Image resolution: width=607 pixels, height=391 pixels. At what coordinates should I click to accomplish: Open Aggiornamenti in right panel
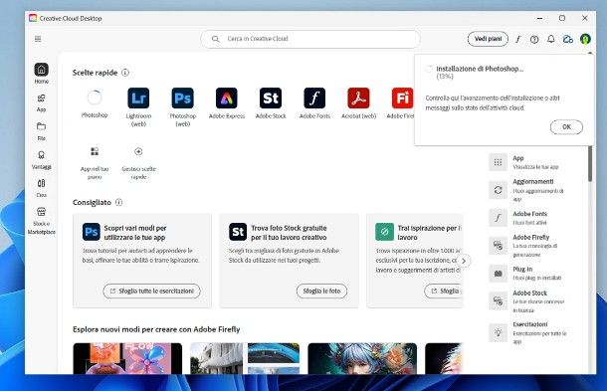point(528,190)
